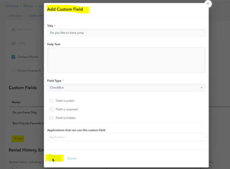This screenshot has width=230, height=169.
Task: Toggle the Field is hidden checkbox
Action: (52, 118)
